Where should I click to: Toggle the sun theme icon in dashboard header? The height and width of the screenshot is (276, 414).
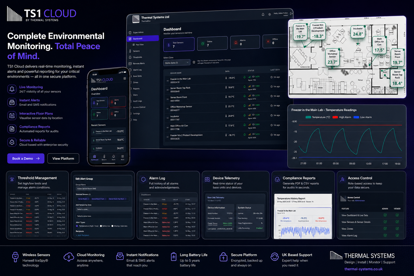(270, 14)
